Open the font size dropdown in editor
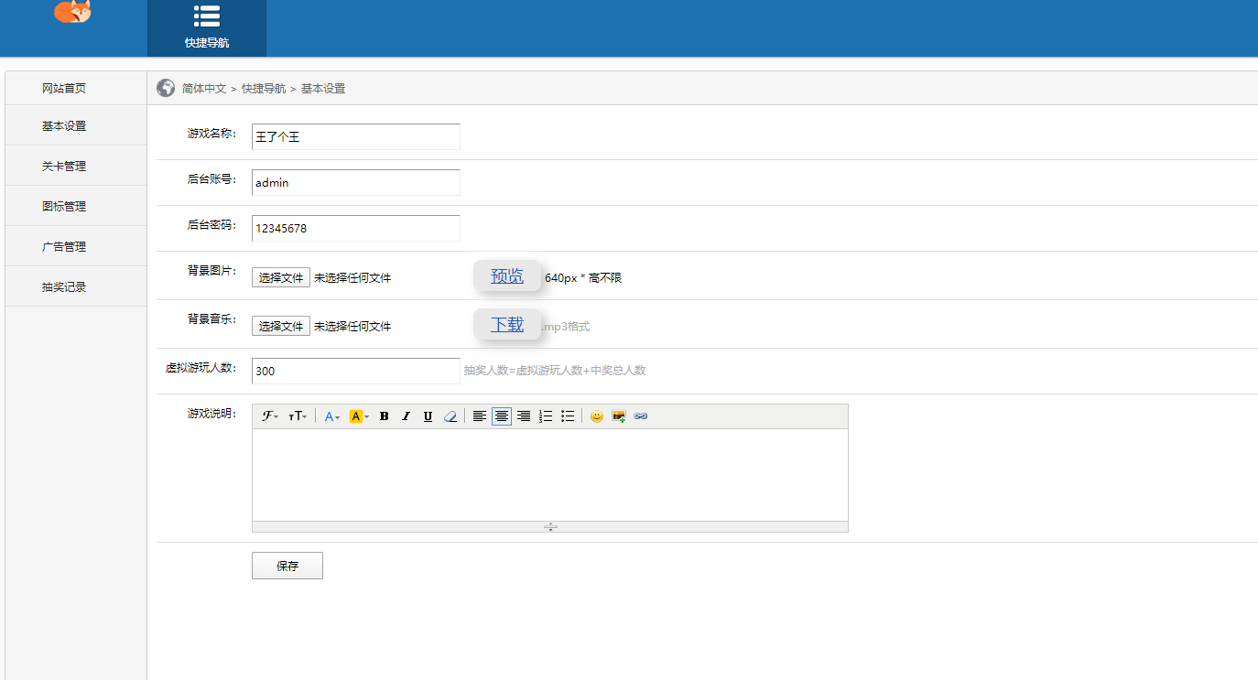 (298, 416)
